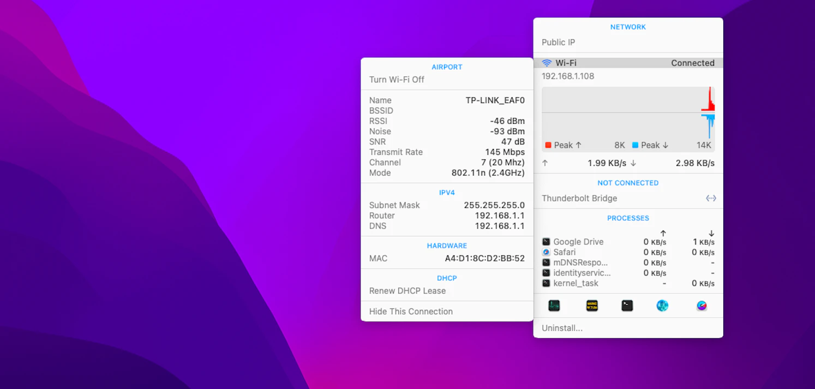The height and width of the screenshot is (389, 815).
Task: Open the Activity Monitor shortcut at panel bottom
Action: click(x=554, y=306)
